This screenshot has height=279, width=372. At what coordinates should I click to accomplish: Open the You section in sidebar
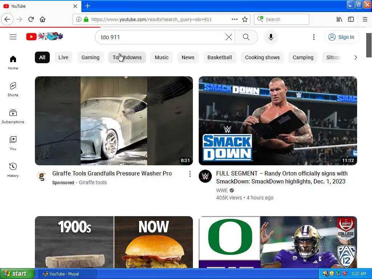point(13,143)
